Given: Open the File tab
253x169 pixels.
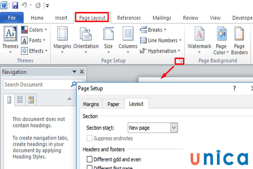Looking at the screenshot, I should coord(12,18).
